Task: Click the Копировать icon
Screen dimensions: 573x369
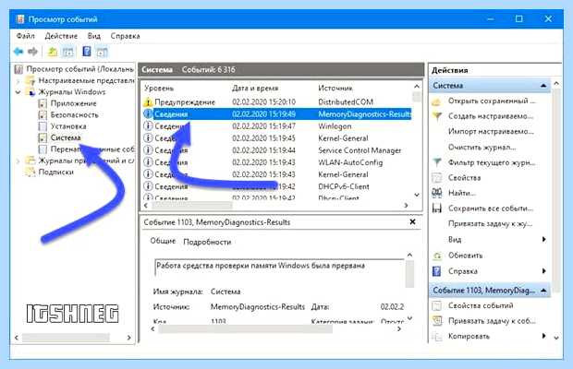Action: tap(437, 336)
